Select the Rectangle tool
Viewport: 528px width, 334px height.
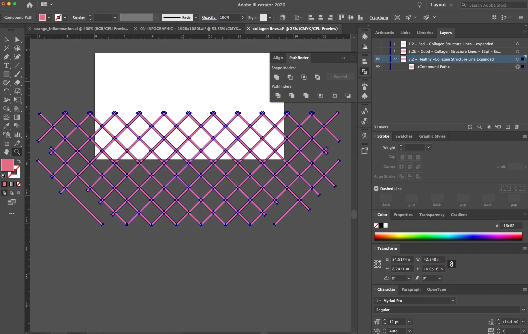(6, 74)
